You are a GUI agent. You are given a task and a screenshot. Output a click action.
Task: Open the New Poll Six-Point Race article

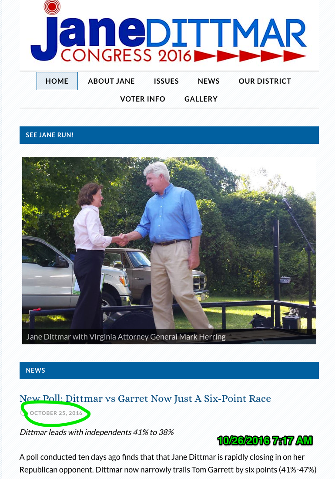(x=145, y=399)
